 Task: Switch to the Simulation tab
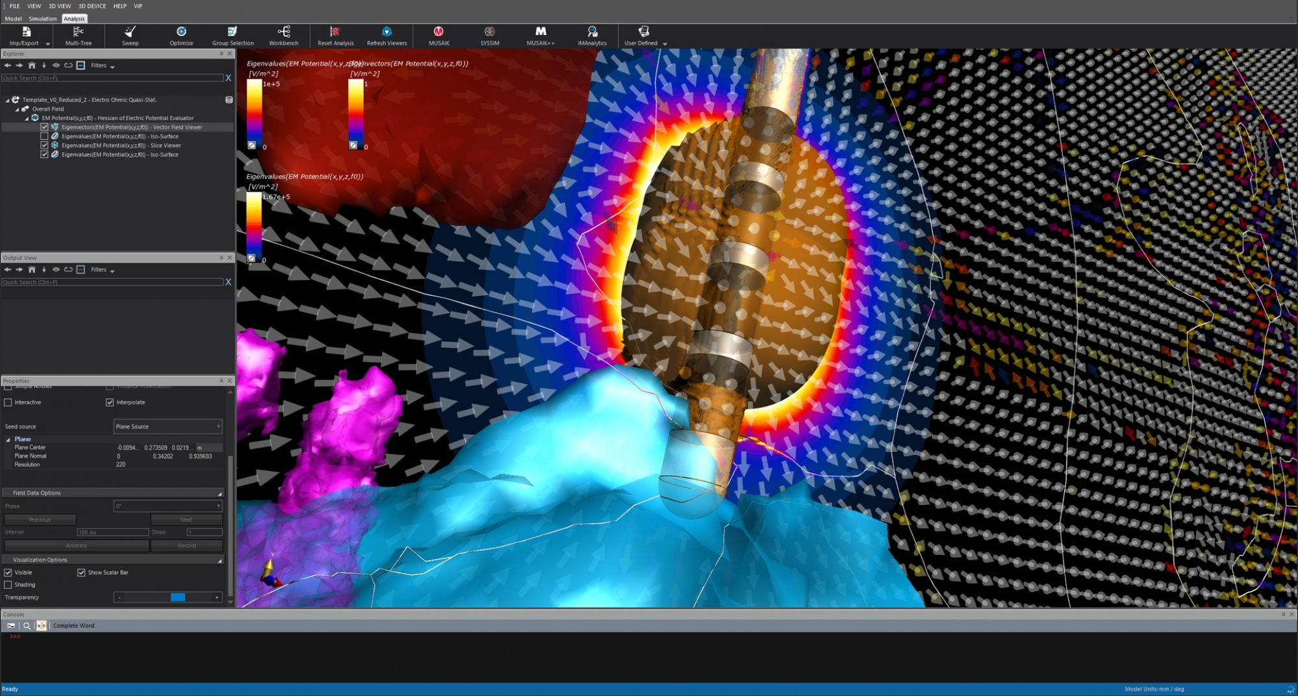[x=42, y=18]
